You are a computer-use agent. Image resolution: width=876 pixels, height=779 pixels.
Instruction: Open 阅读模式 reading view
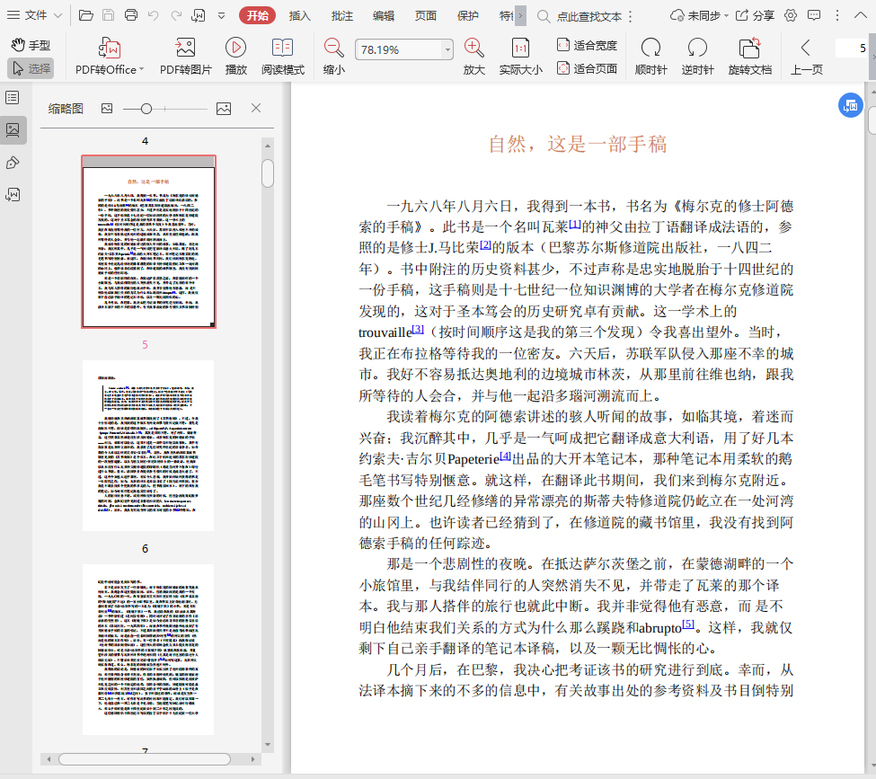tap(282, 49)
